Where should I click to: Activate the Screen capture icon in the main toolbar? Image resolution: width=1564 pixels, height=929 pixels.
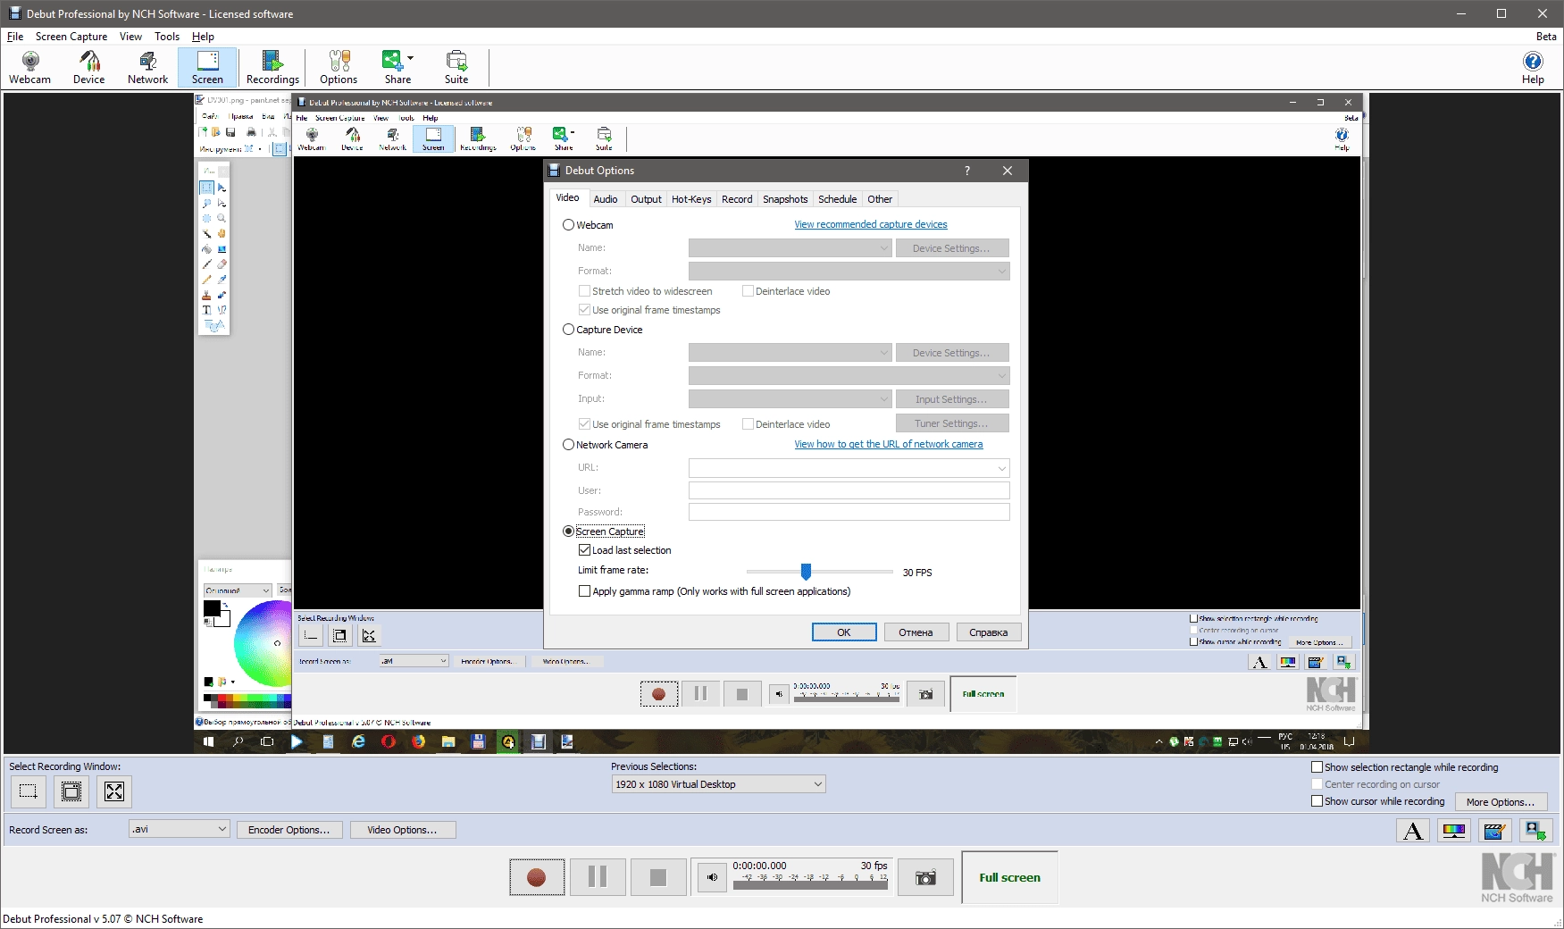pos(207,67)
